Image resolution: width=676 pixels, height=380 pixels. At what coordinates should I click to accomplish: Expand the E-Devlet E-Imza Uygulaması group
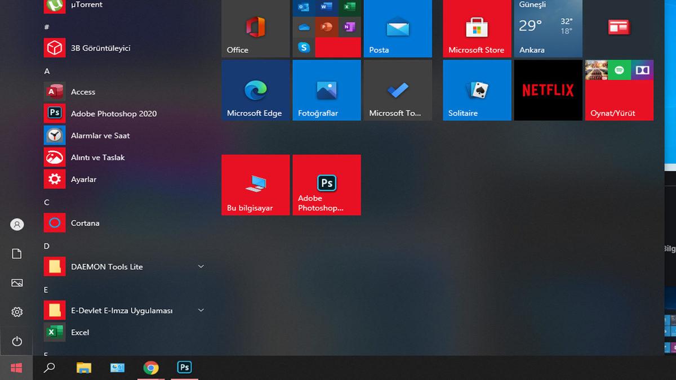(x=201, y=310)
